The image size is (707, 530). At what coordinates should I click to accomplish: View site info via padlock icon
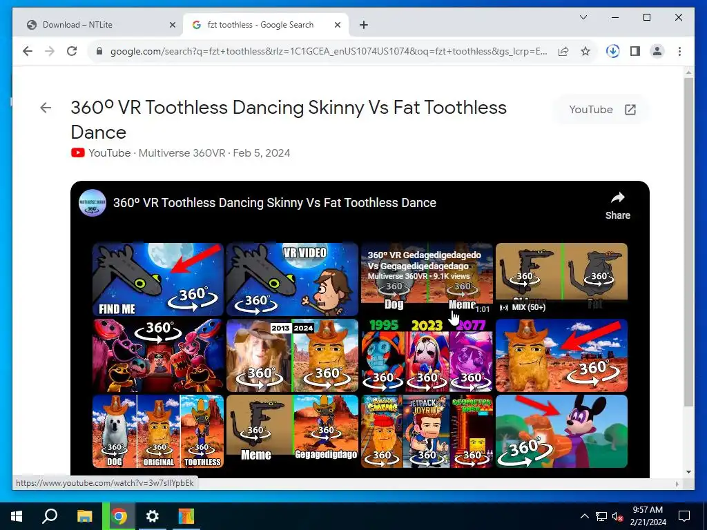point(99,51)
